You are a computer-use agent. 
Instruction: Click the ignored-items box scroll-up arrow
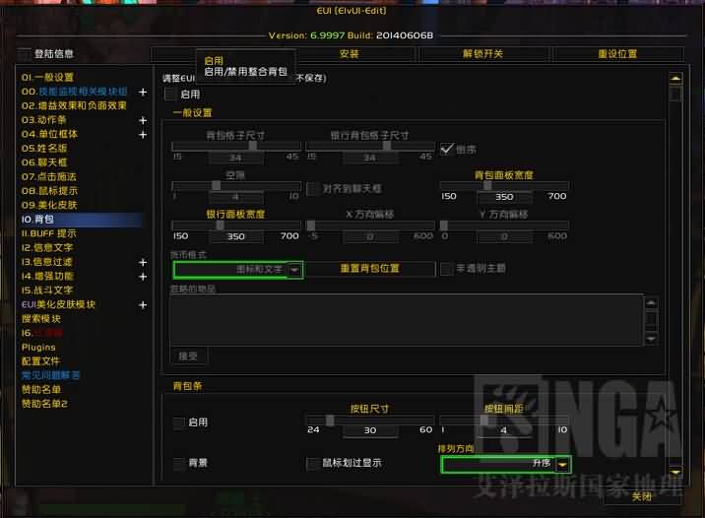pos(651,303)
